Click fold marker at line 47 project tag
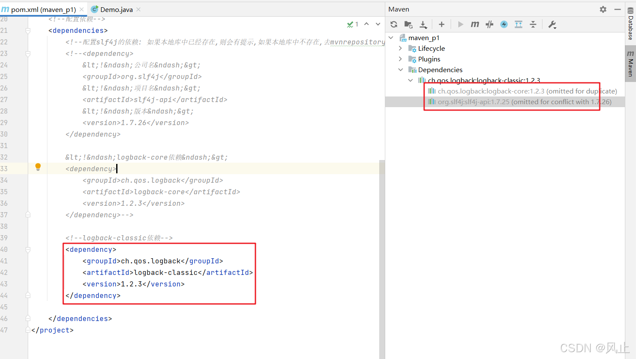The image size is (636, 359). click(28, 330)
